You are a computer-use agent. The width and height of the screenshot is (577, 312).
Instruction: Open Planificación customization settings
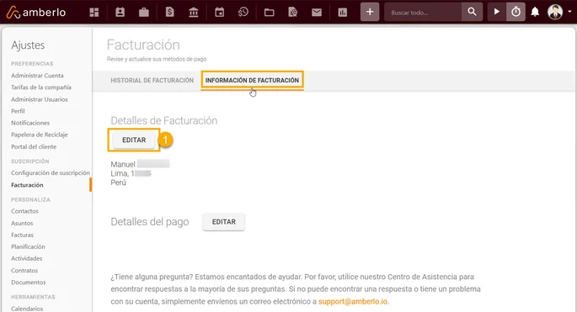click(x=28, y=246)
